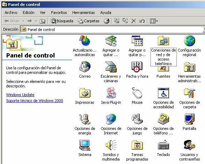Click the Tareas programadas folder icon
This screenshot has height=164, width=205.
[137, 145]
